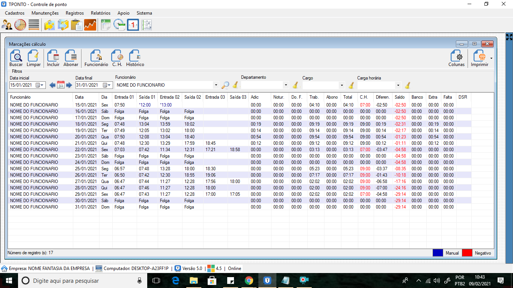The height and width of the screenshot is (288, 513).
Task: Click the calendar 31 icon between arrows
Action: point(61,85)
